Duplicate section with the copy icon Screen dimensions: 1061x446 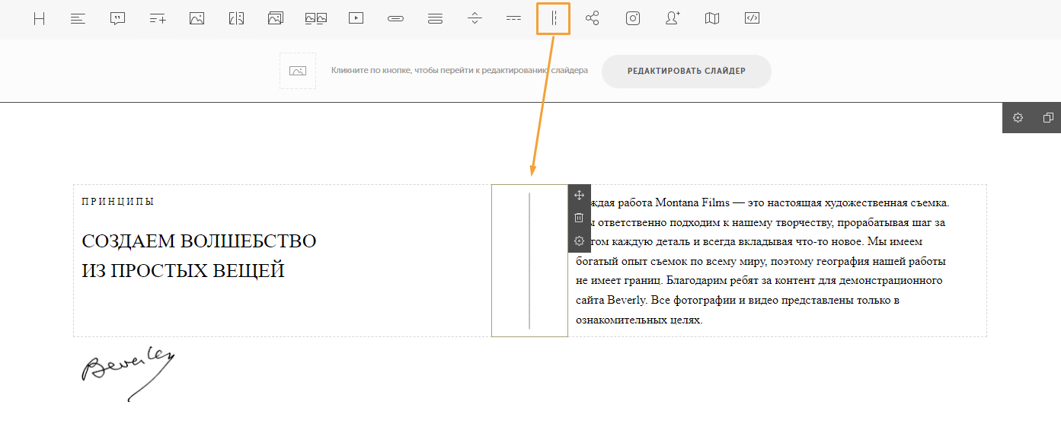[x=1048, y=118]
